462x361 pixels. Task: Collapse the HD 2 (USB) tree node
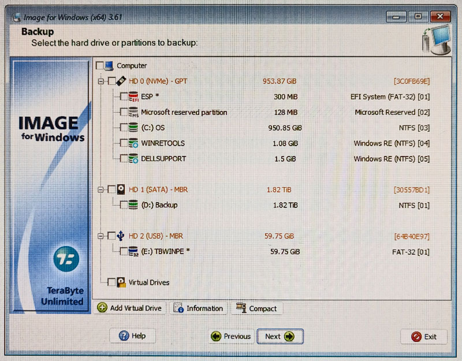tap(100, 236)
